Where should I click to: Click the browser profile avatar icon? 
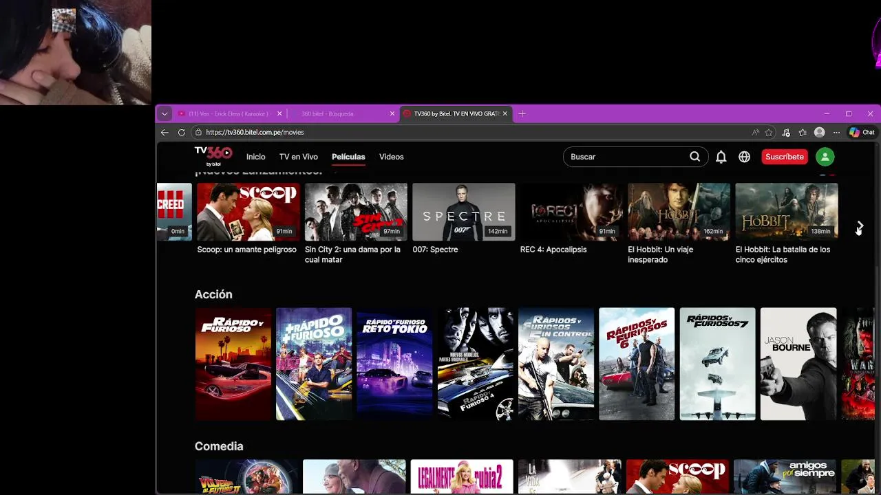click(819, 132)
